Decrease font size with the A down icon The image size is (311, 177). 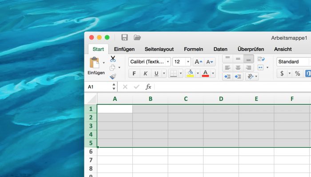[x=210, y=62]
